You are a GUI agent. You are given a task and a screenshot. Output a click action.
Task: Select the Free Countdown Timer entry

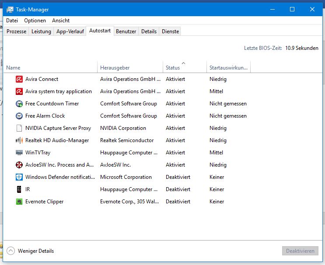[52, 104]
